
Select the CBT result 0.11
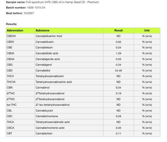(x=118, y=134)
